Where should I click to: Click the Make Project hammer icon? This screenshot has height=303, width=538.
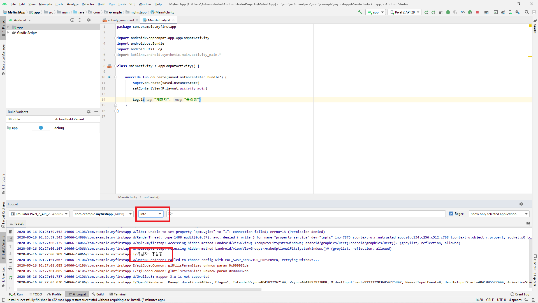point(360,12)
